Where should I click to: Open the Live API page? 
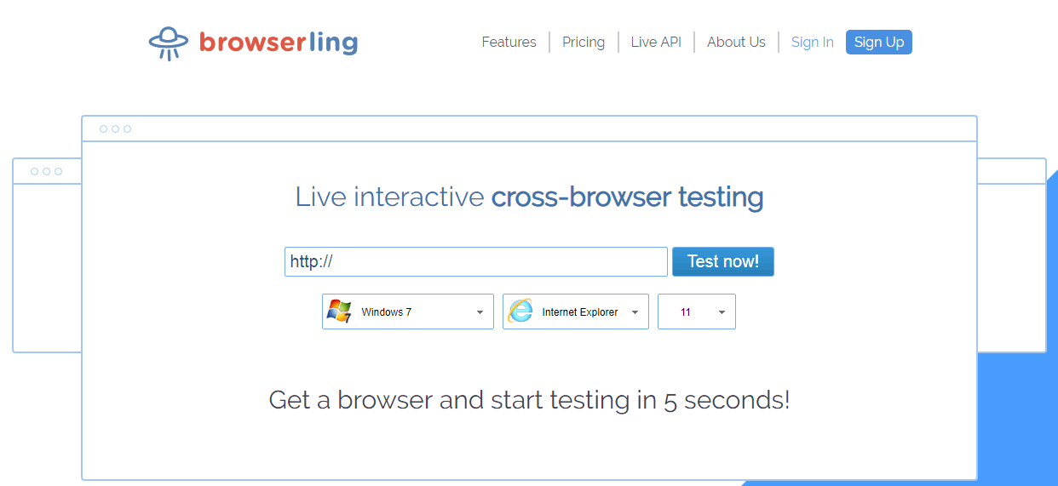click(x=656, y=42)
